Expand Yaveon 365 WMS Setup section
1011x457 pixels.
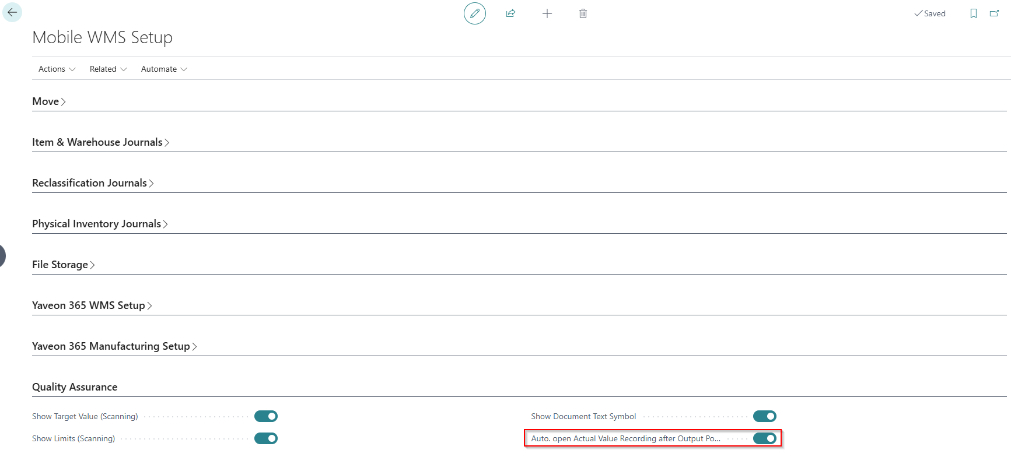(92, 305)
